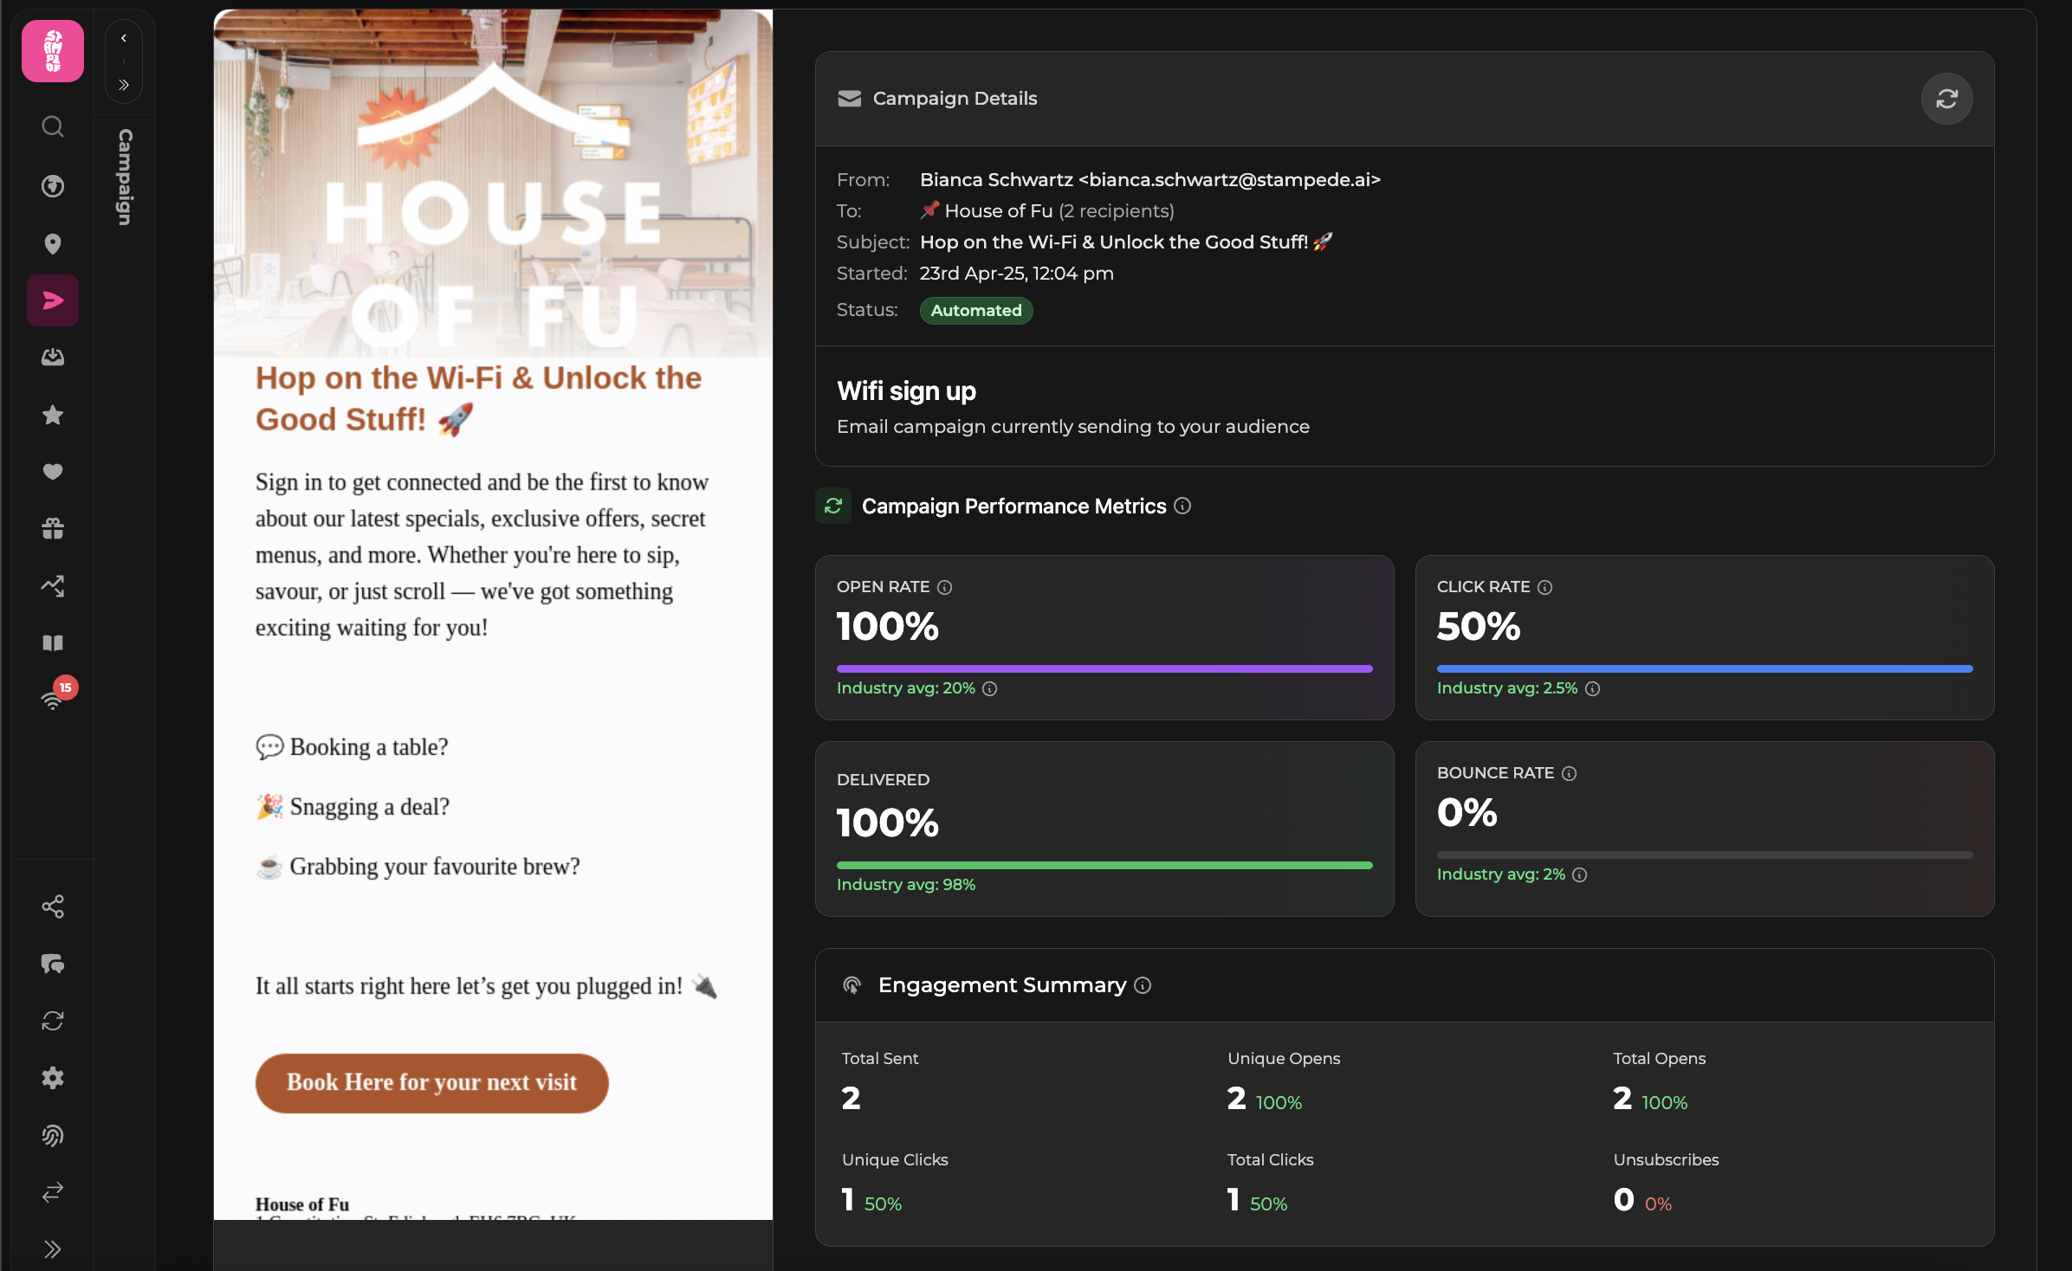Refresh campaign details with circular arrows button
The height and width of the screenshot is (1271, 2072).
(x=1946, y=99)
